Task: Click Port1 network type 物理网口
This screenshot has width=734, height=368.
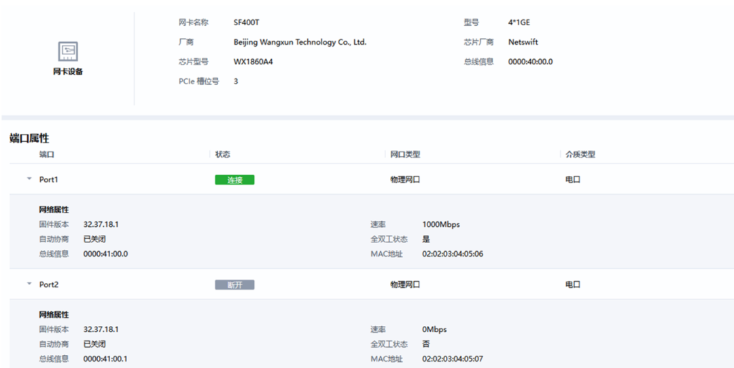Action: point(405,179)
